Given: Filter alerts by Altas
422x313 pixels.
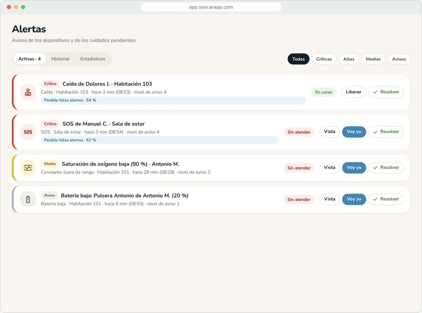Looking at the screenshot, I should coord(349,59).
